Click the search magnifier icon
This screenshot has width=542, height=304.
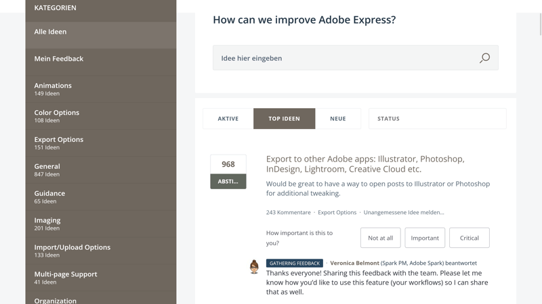tap(484, 58)
